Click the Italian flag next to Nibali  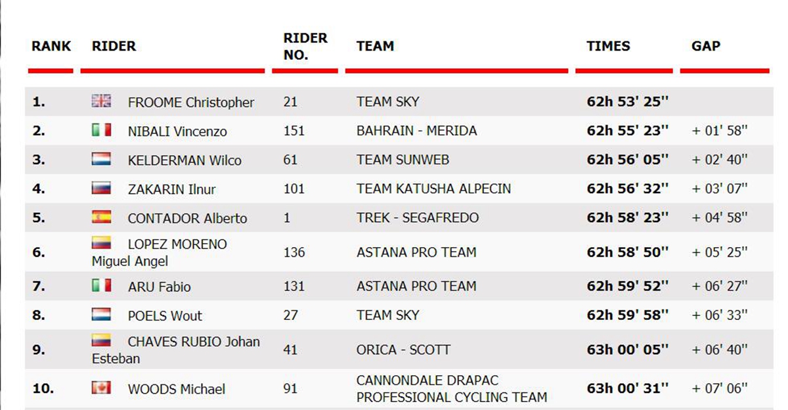(101, 130)
